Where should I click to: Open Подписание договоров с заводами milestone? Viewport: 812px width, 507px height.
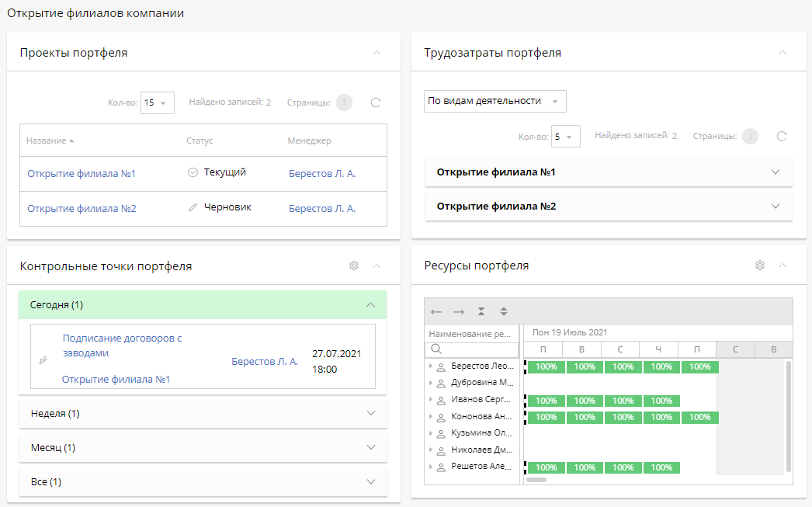pyautogui.click(x=122, y=346)
